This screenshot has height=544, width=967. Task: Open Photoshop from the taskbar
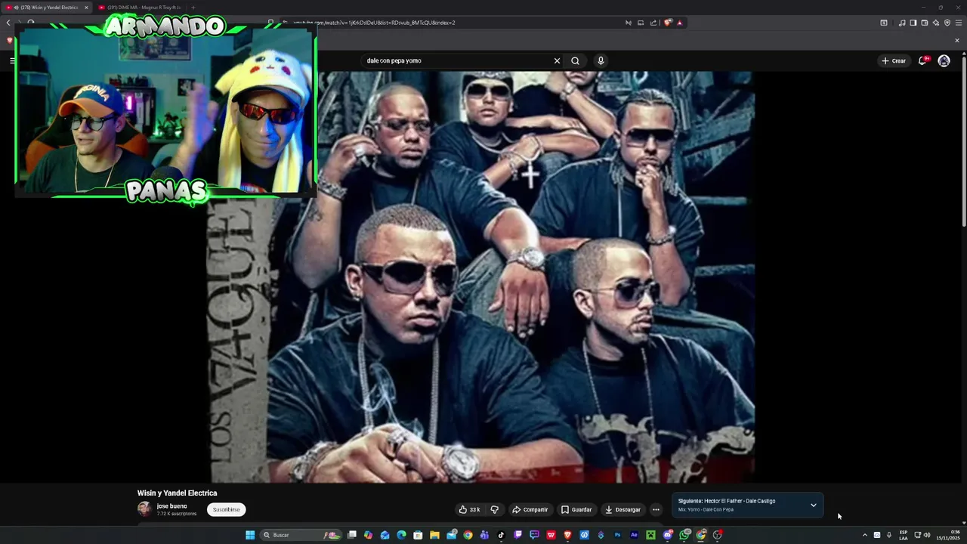coord(617,535)
